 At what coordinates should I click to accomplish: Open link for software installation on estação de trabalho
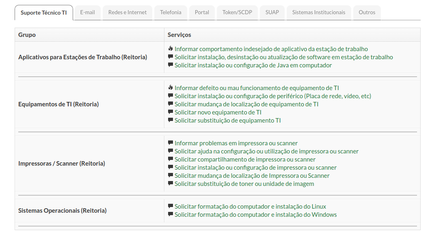[284, 57]
